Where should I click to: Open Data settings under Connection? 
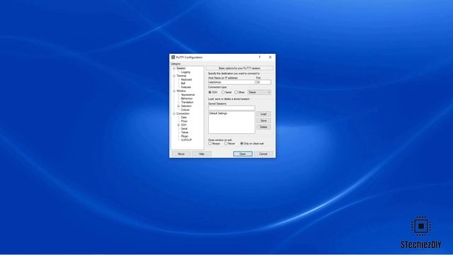click(x=184, y=118)
